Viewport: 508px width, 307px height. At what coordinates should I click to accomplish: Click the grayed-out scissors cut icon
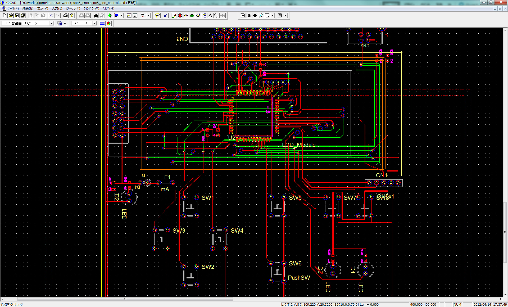31,16
